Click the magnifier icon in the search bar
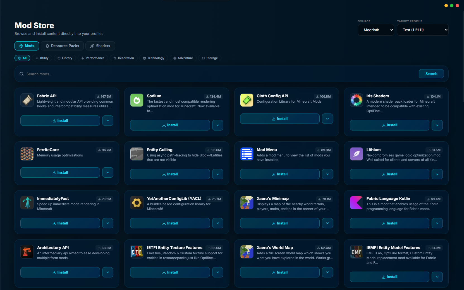Viewport: 464px width, 290px height. click(21, 74)
